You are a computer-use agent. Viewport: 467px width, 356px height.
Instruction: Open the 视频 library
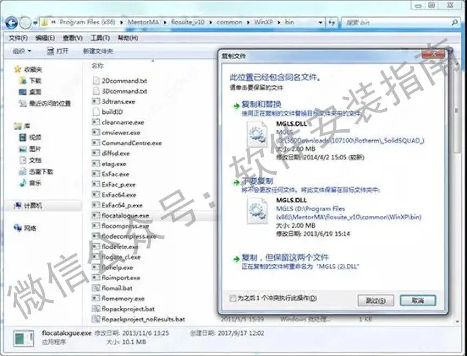pos(30,137)
